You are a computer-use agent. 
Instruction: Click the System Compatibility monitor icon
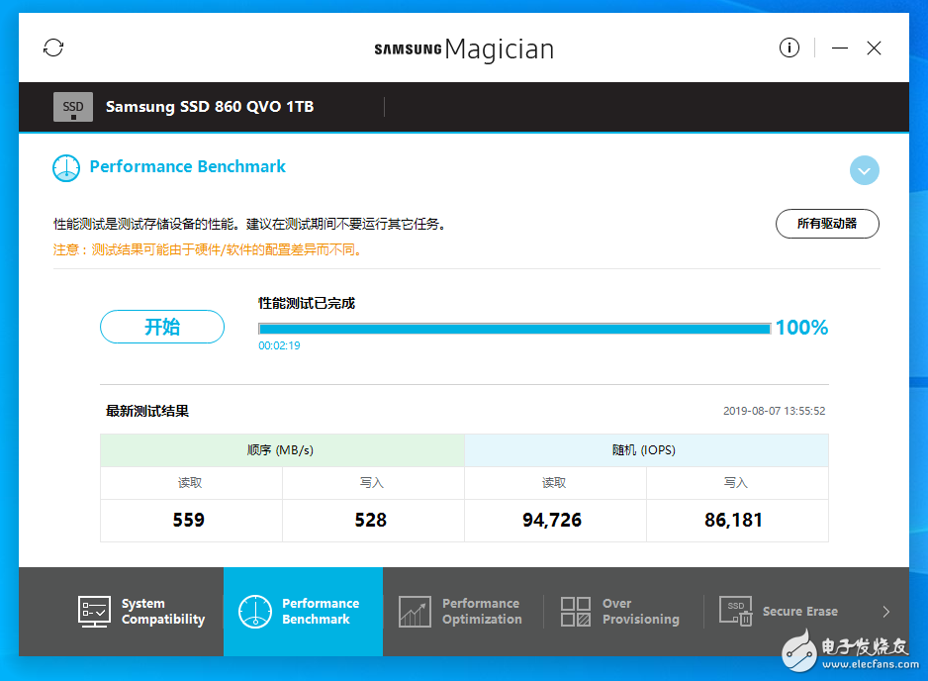pyautogui.click(x=94, y=612)
